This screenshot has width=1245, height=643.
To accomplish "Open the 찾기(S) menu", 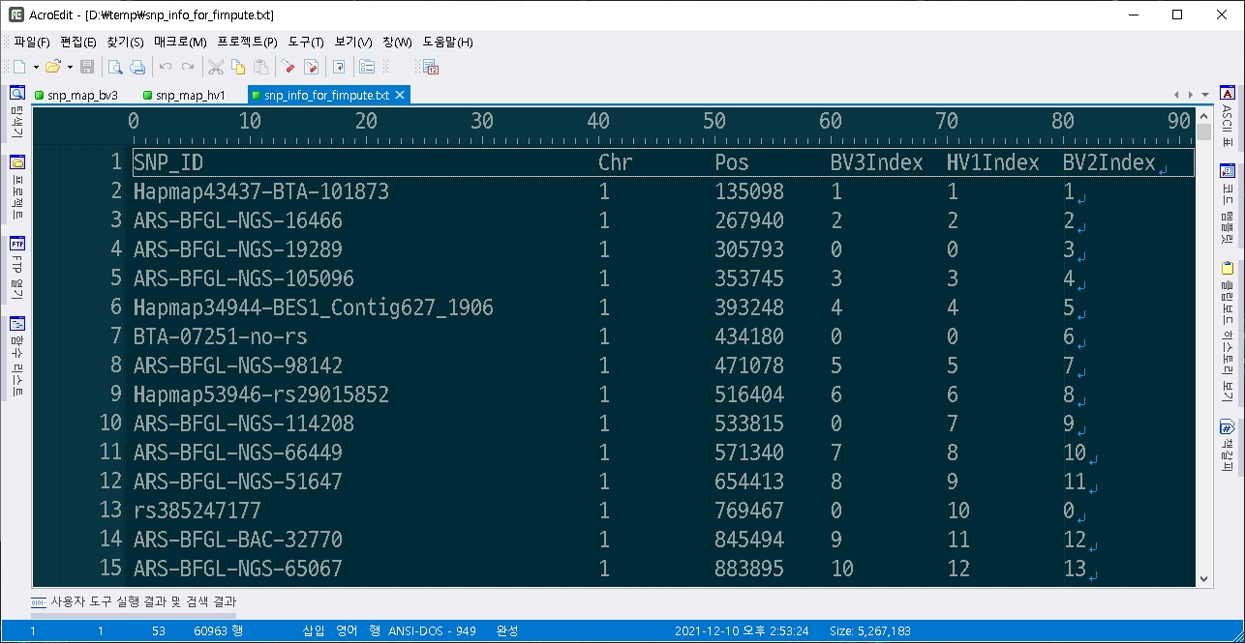I will 125,42.
